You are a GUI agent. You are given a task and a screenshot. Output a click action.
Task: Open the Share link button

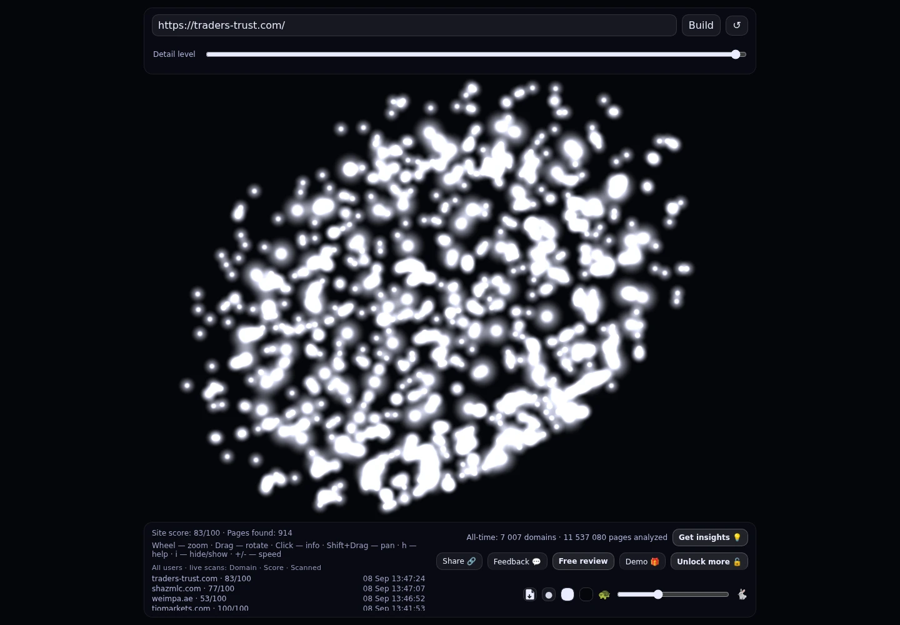[459, 561]
